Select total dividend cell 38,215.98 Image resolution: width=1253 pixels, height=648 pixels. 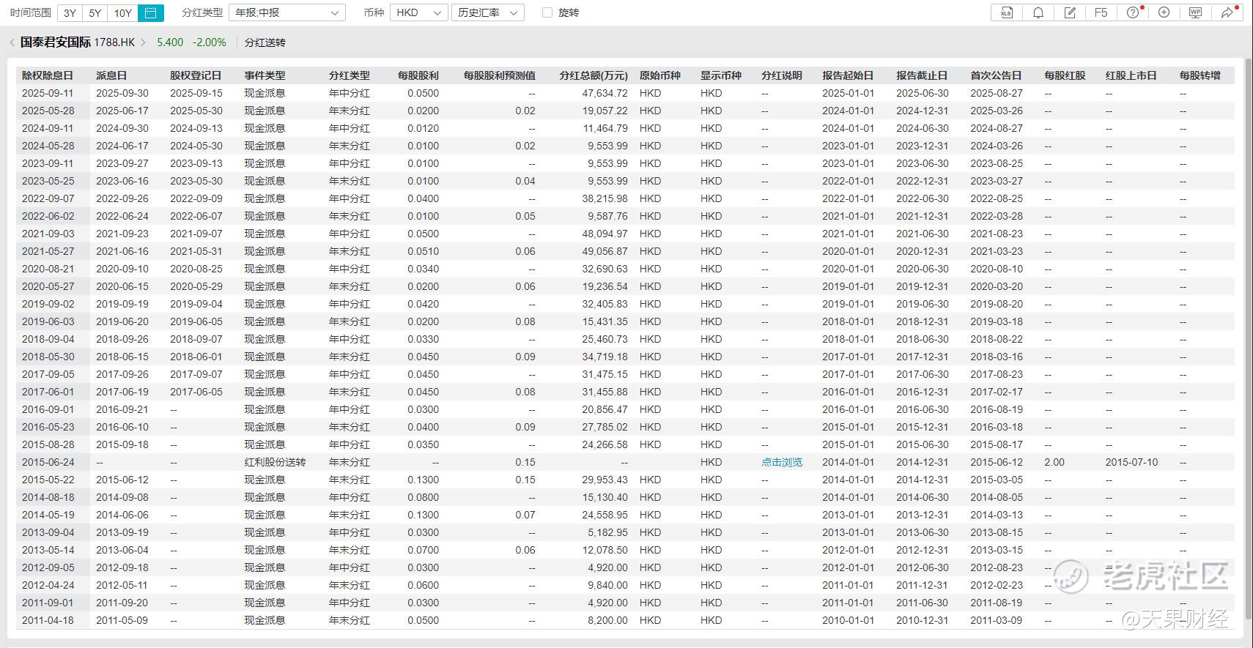click(605, 198)
